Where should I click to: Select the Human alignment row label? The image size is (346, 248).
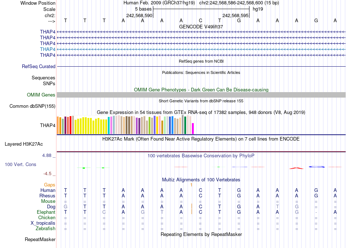tap(48, 190)
